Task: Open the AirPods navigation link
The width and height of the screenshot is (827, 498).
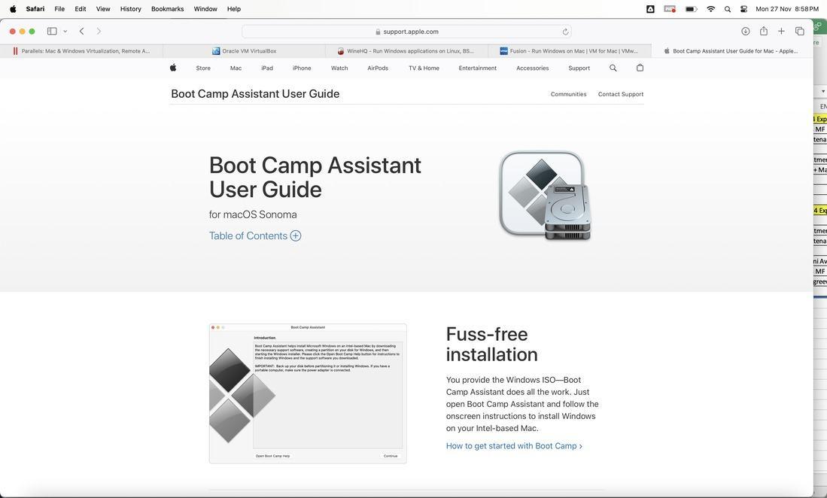Action: tap(378, 68)
